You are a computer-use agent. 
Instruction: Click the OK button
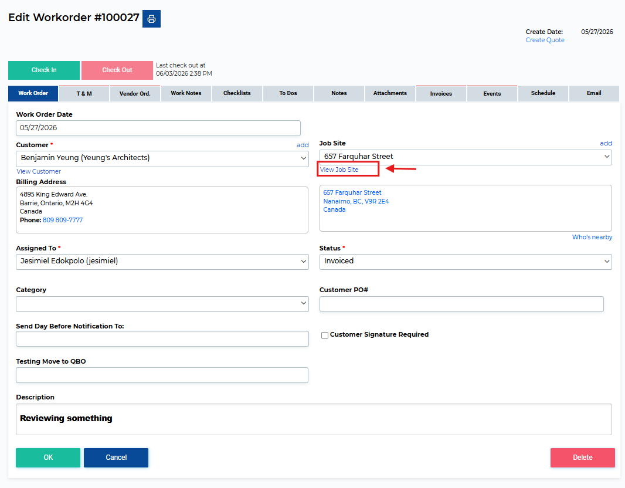pos(48,457)
